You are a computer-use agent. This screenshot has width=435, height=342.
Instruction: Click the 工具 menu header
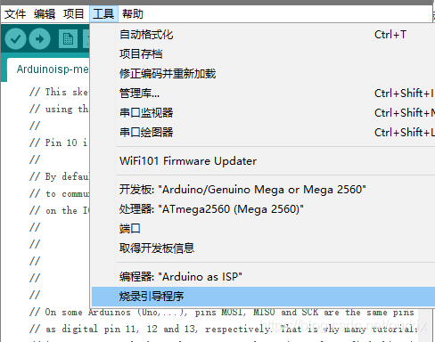pos(103,14)
